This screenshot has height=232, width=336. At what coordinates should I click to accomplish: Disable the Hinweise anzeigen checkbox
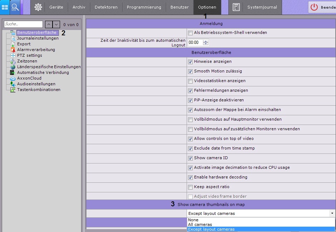(x=190, y=62)
